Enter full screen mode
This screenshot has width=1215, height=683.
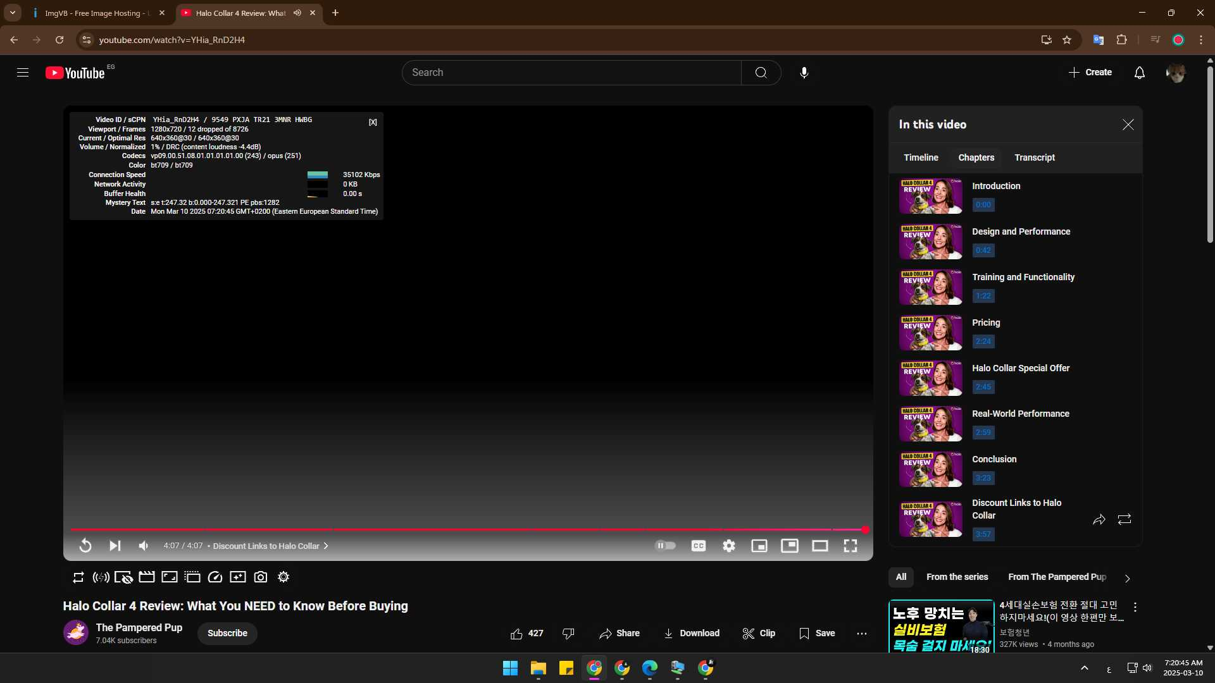click(x=850, y=546)
